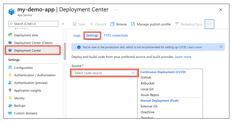
Task: Click the Configuration bars icon
Action: (10, 67)
